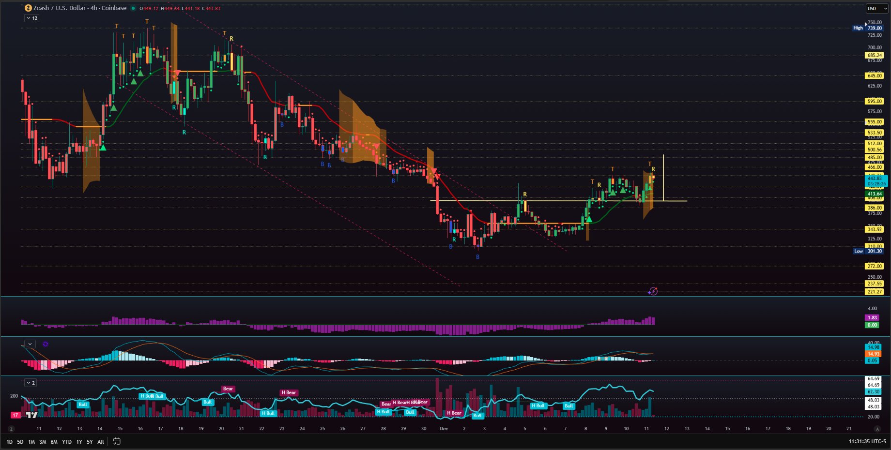The height and width of the screenshot is (450, 891).
Task: Click the 595.00 yellow price label
Action: (875, 101)
